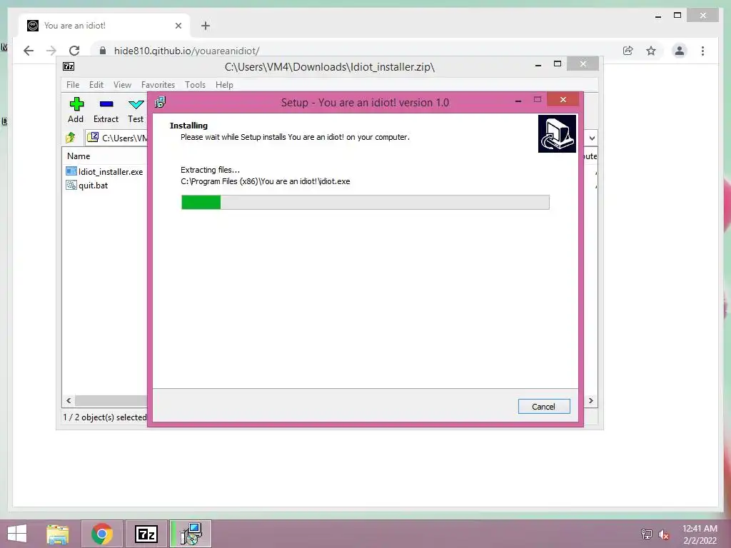The width and height of the screenshot is (731, 548).
Task: Click the up-folder icon in 7-Zip
Action: click(x=71, y=138)
